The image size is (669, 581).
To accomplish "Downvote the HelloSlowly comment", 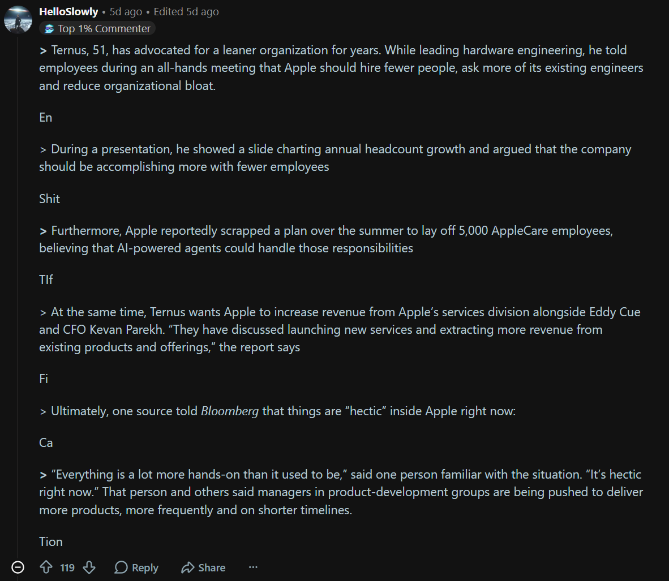I will point(89,567).
